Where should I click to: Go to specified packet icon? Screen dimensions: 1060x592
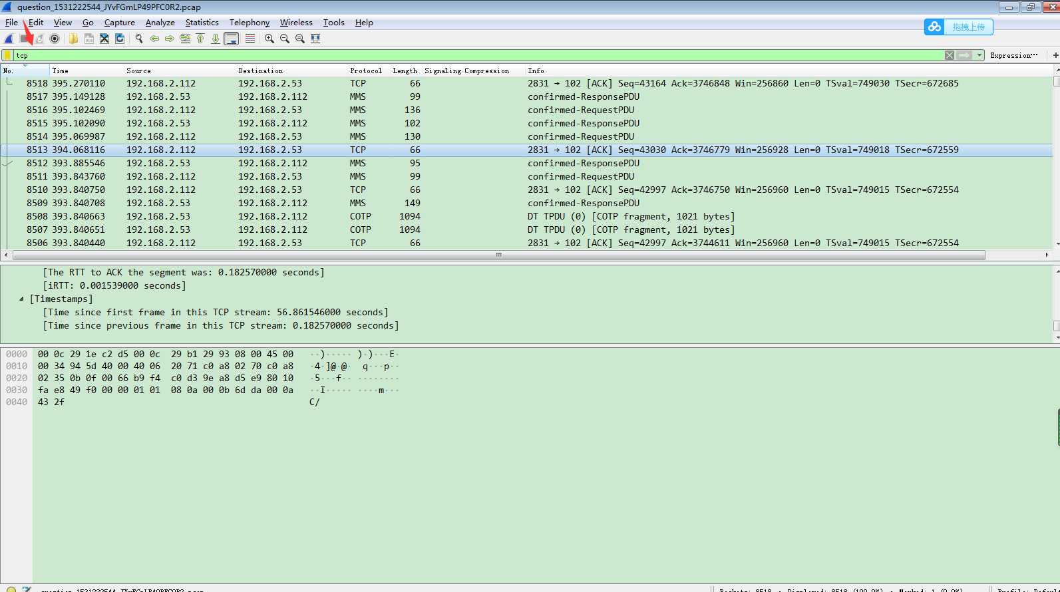point(185,39)
